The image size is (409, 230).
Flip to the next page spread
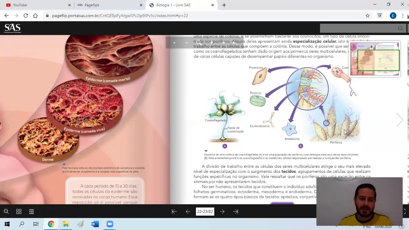click(x=400, y=120)
